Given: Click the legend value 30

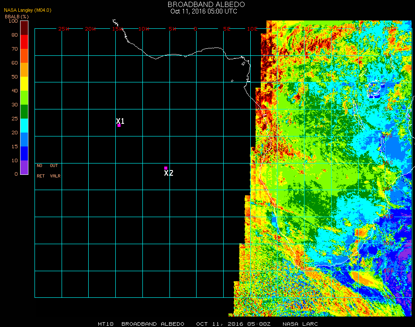Looking at the screenshot, I should 14,105.
